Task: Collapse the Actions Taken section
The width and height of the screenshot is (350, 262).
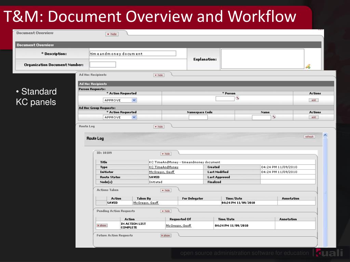Action: click(x=166, y=190)
